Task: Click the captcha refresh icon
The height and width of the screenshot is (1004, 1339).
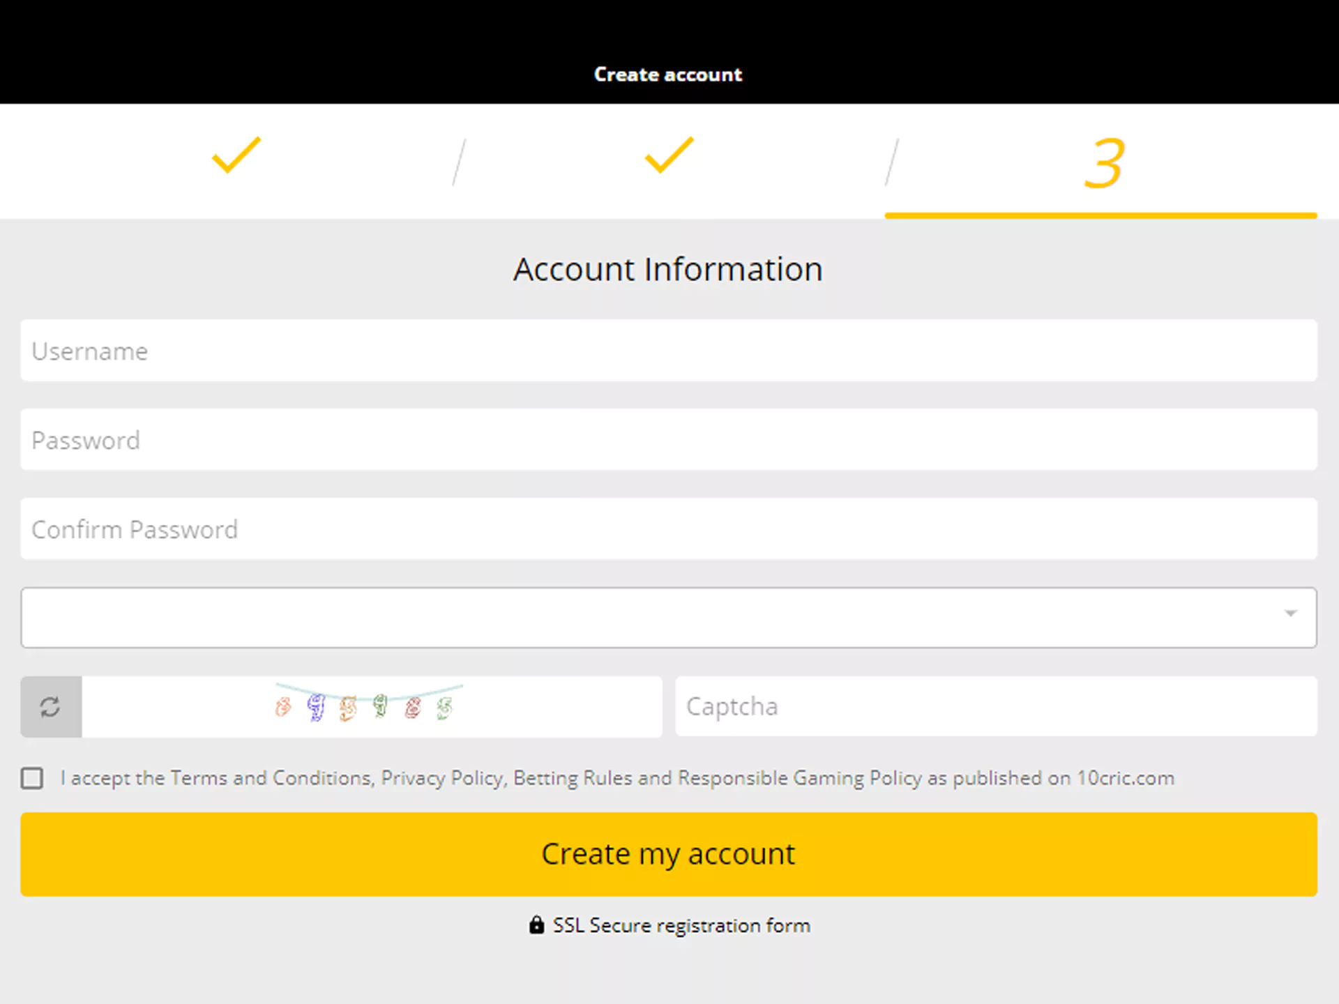Action: click(50, 706)
